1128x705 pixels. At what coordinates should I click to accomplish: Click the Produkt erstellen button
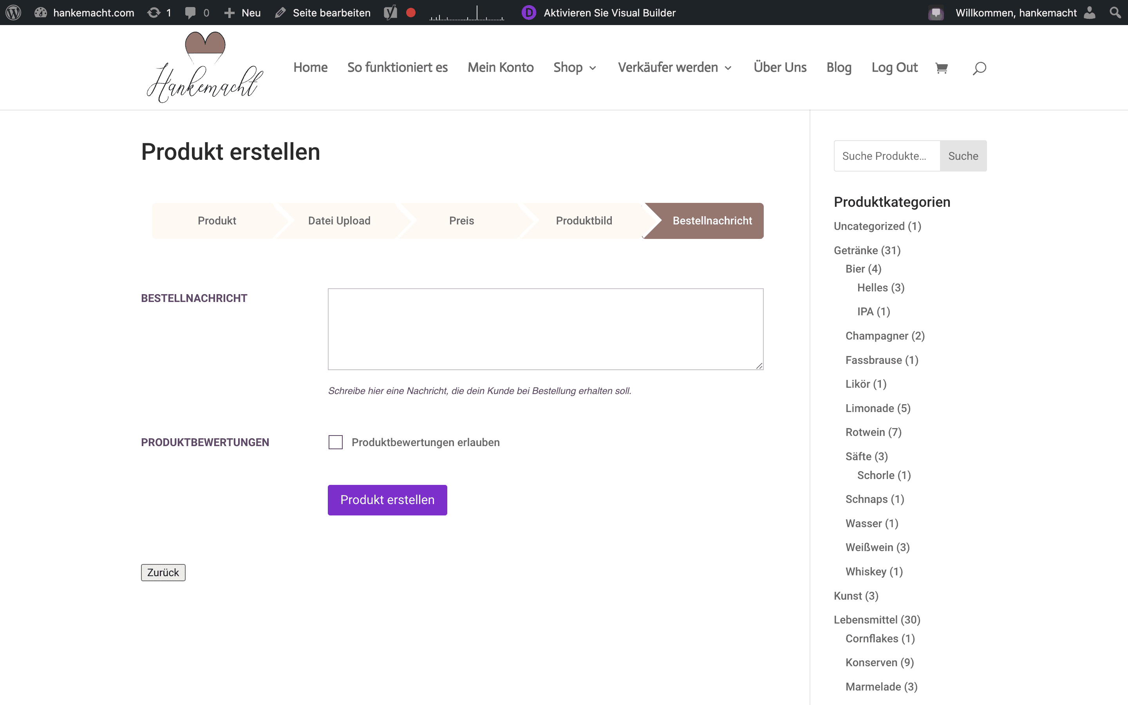pyautogui.click(x=387, y=500)
